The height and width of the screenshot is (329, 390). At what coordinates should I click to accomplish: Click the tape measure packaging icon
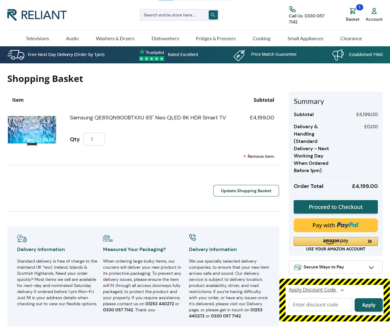coord(108,238)
